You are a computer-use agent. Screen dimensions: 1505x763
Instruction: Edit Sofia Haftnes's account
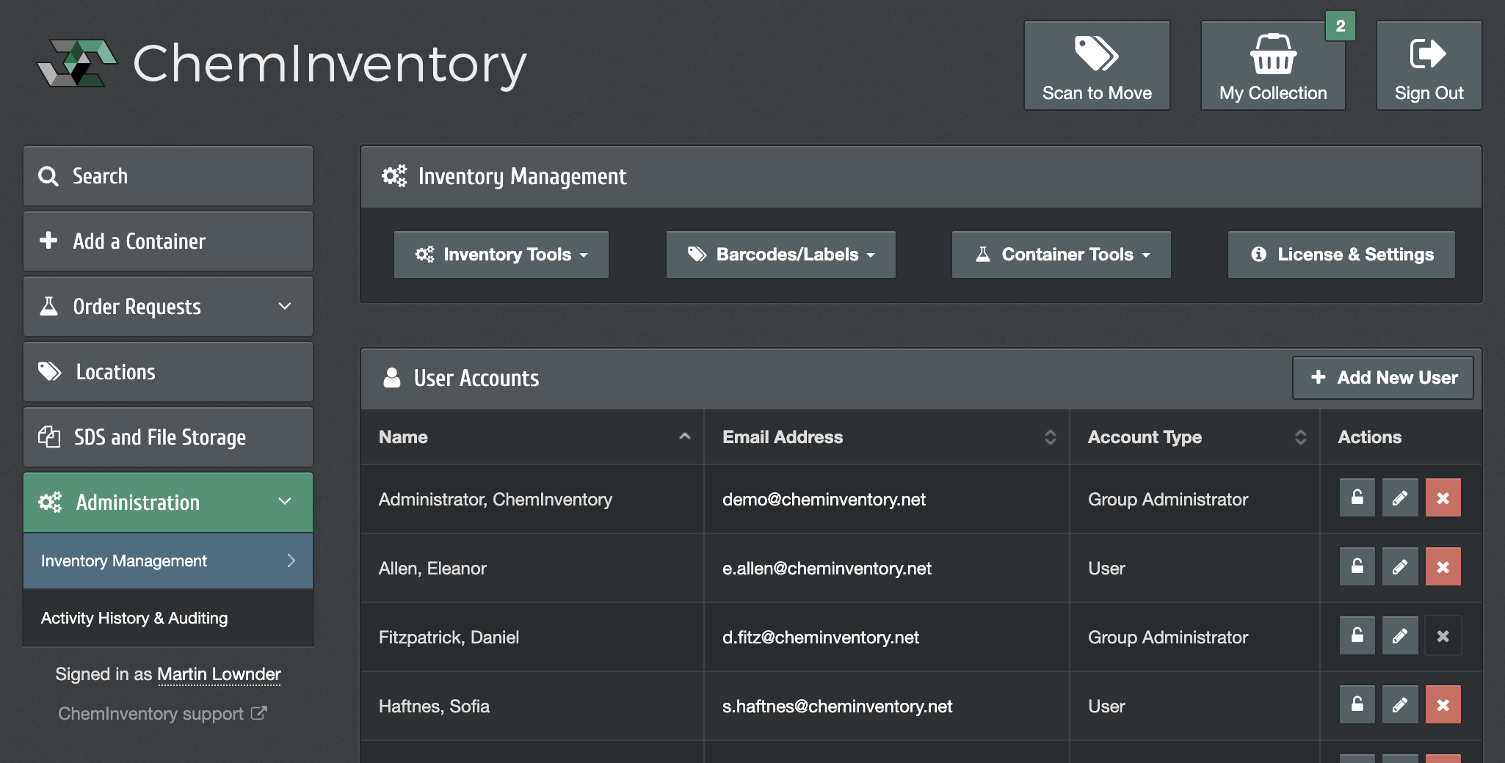(1400, 705)
